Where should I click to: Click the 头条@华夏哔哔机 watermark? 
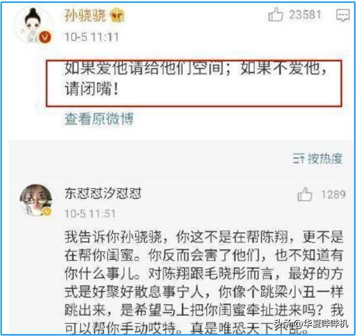coord(310,324)
